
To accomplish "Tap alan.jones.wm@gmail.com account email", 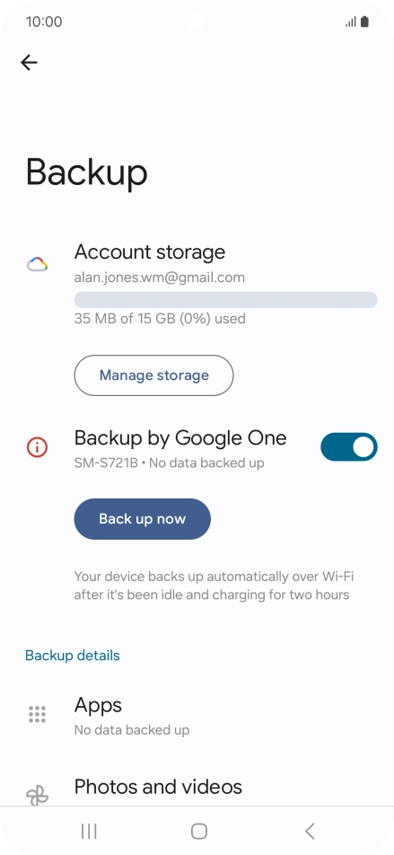I will tap(159, 278).
